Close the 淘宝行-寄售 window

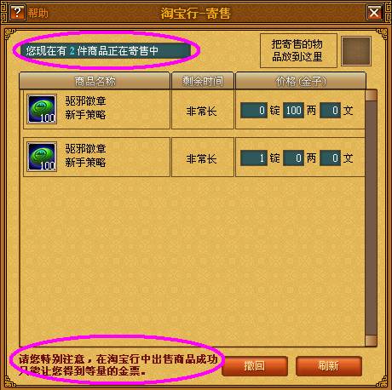374,13
